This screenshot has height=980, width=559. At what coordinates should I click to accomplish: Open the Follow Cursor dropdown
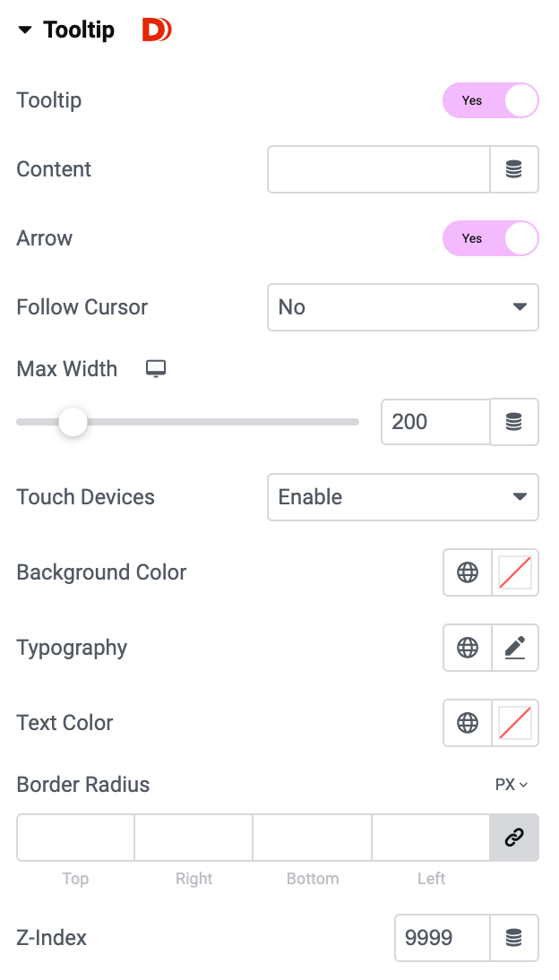click(x=403, y=307)
